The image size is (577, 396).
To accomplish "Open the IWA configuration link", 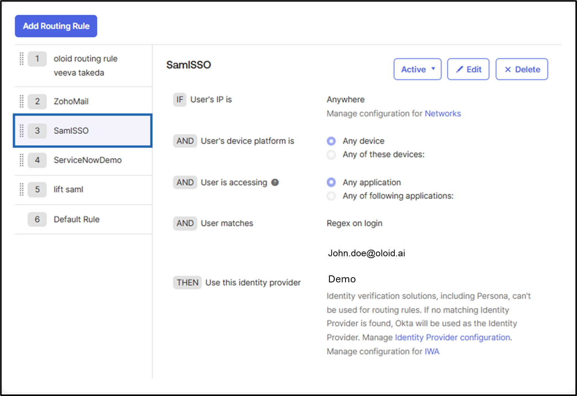I will pos(432,352).
